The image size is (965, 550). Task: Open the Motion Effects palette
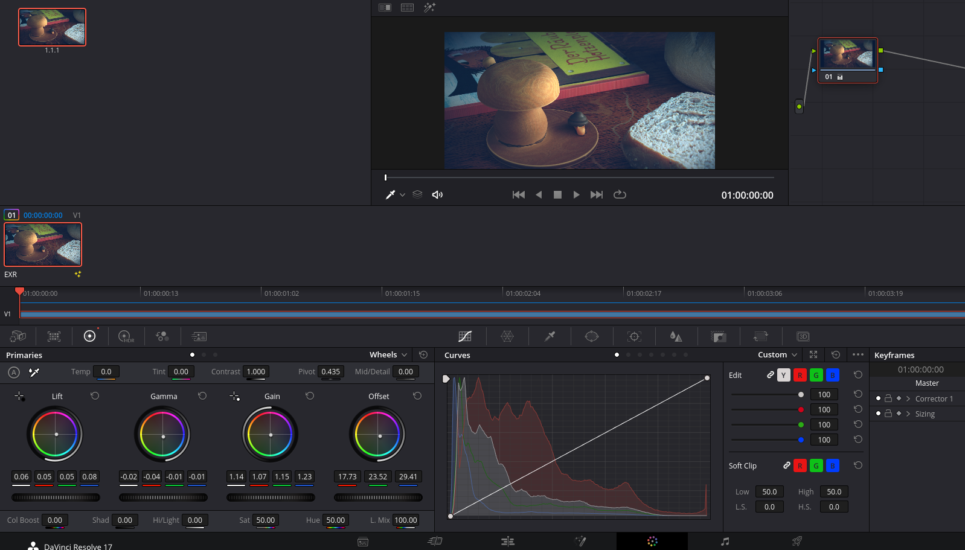click(x=199, y=336)
